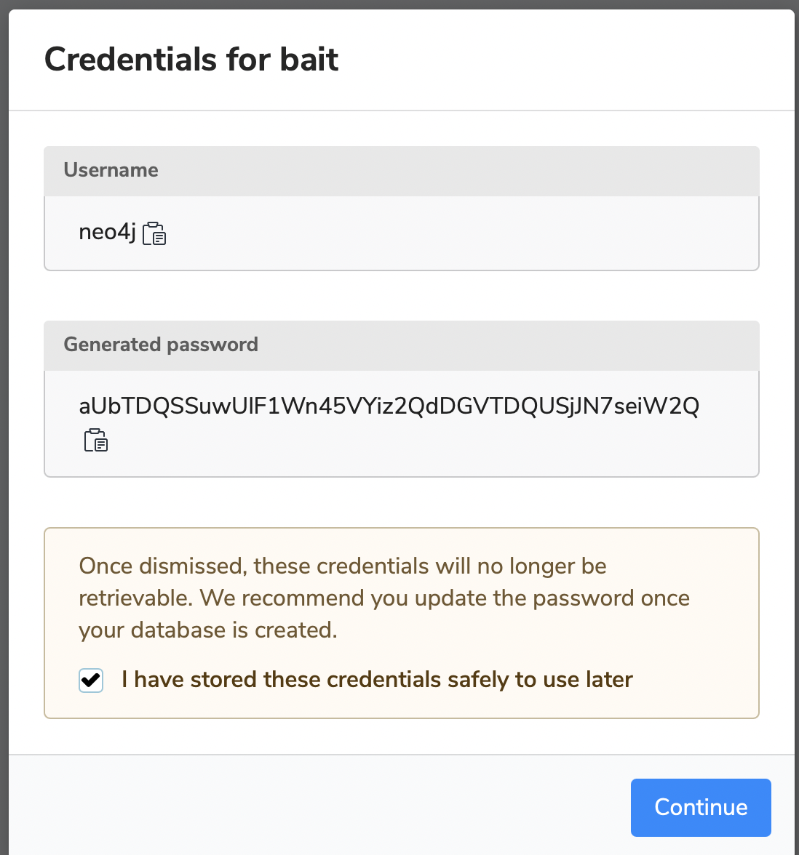Click empty space in the username box

pyautogui.click(x=464, y=233)
